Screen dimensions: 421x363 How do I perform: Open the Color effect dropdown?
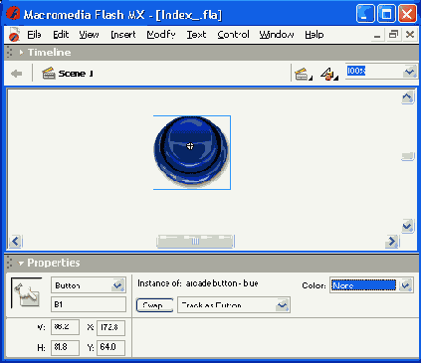406,285
